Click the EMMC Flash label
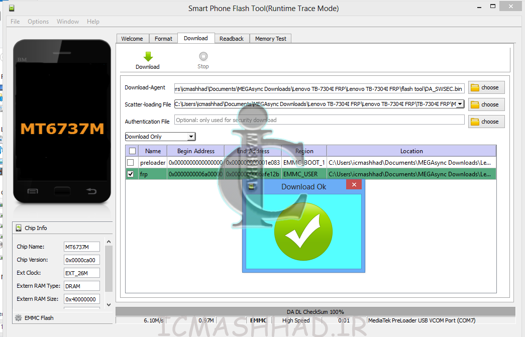This screenshot has height=337, width=525. coord(39,318)
